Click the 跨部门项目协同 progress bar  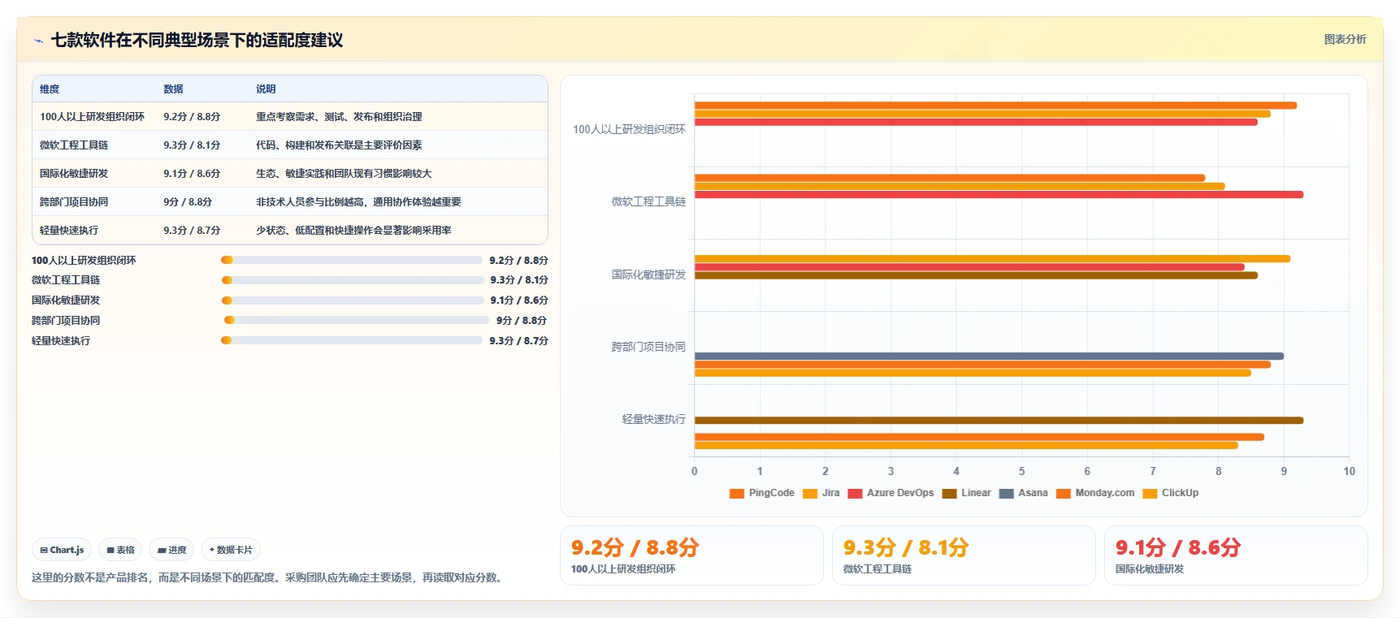(357, 320)
